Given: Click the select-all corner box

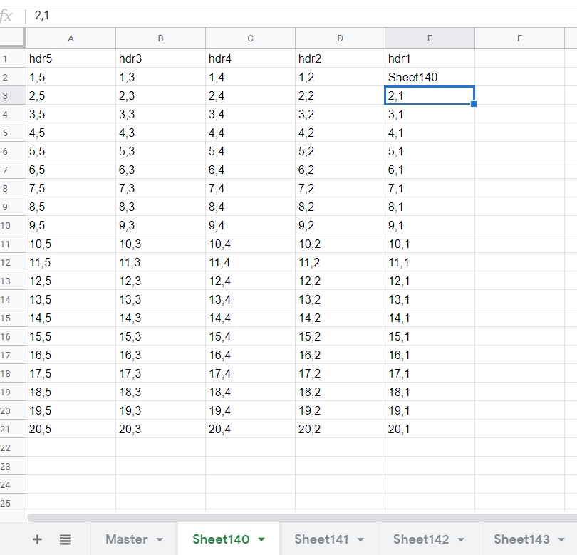Looking at the screenshot, I should pyautogui.click(x=12, y=38).
